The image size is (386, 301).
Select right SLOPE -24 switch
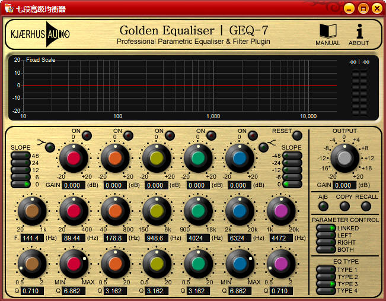(292, 163)
